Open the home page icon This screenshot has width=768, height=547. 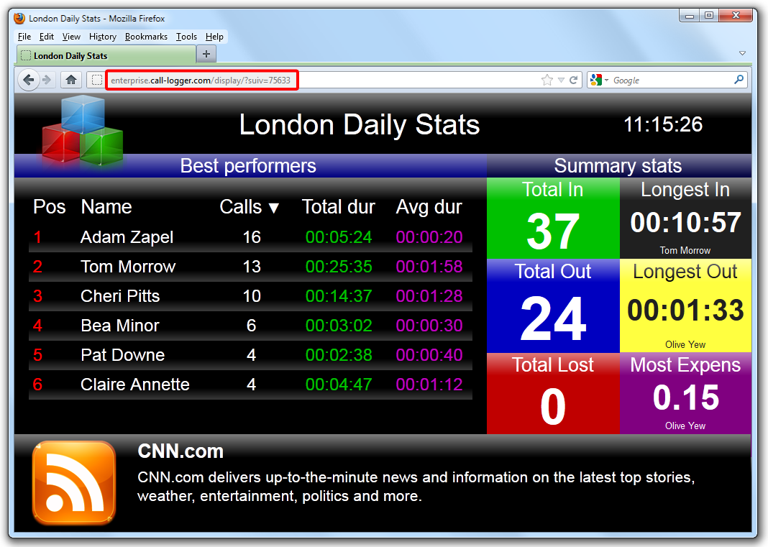point(70,80)
